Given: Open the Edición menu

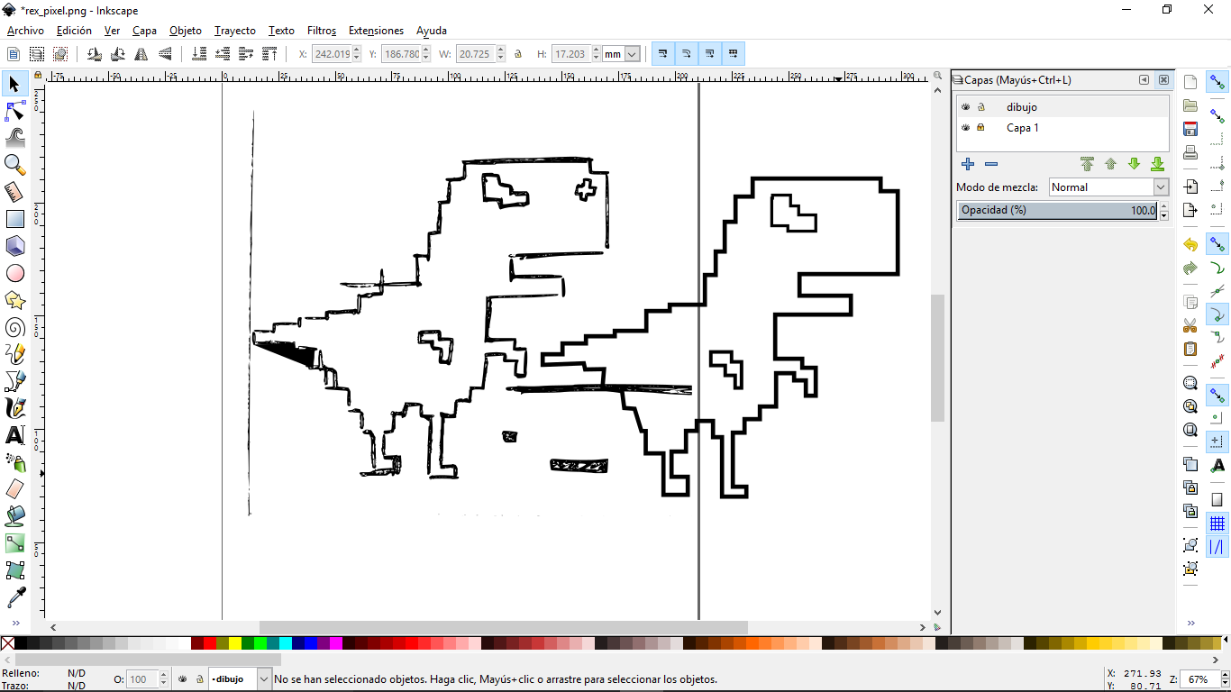Looking at the screenshot, I should tap(74, 31).
